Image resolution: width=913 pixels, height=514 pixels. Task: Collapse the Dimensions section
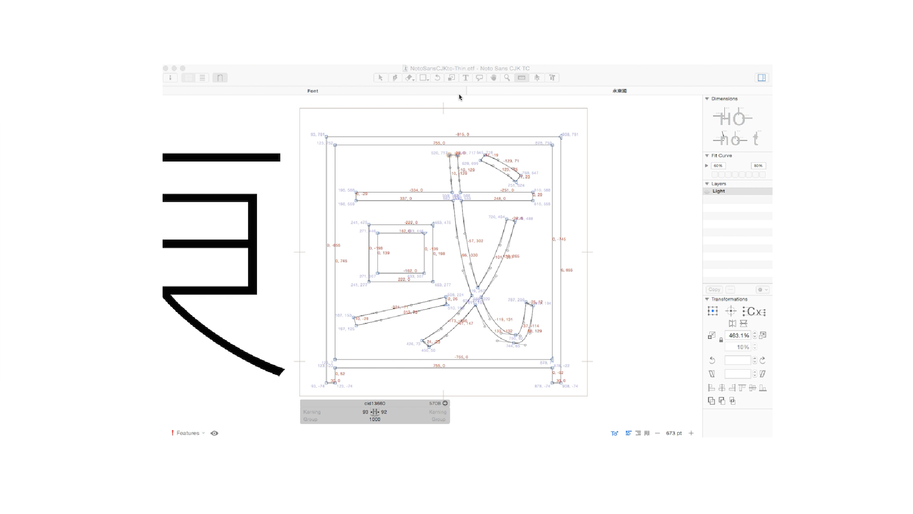pos(707,99)
